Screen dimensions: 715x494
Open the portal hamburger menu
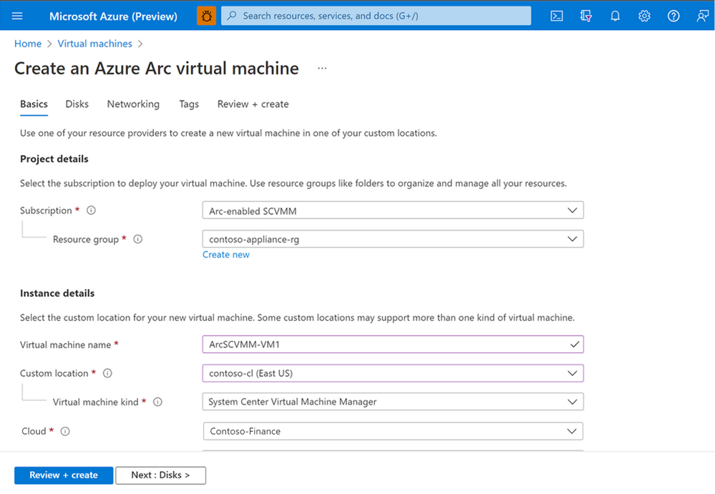coord(18,16)
